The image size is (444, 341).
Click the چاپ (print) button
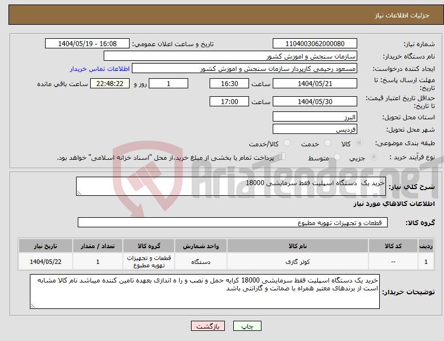pos(247,326)
